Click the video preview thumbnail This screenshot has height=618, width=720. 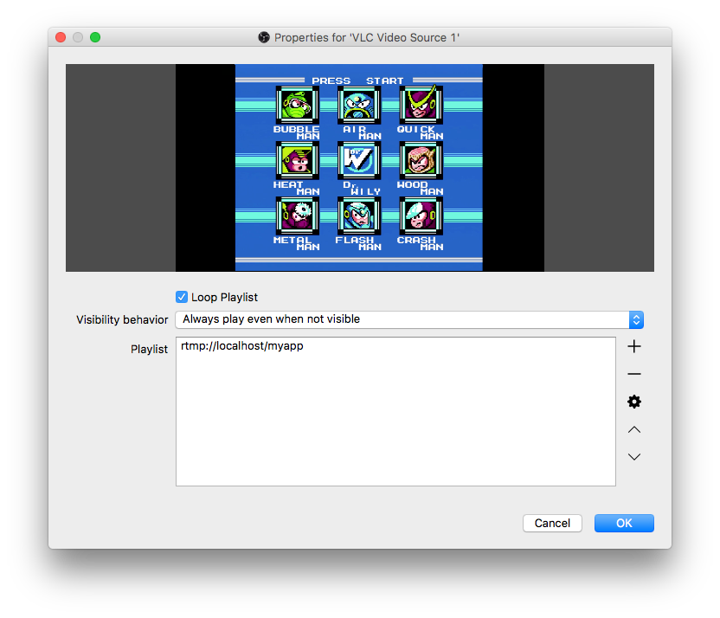pyautogui.click(x=359, y=168)
